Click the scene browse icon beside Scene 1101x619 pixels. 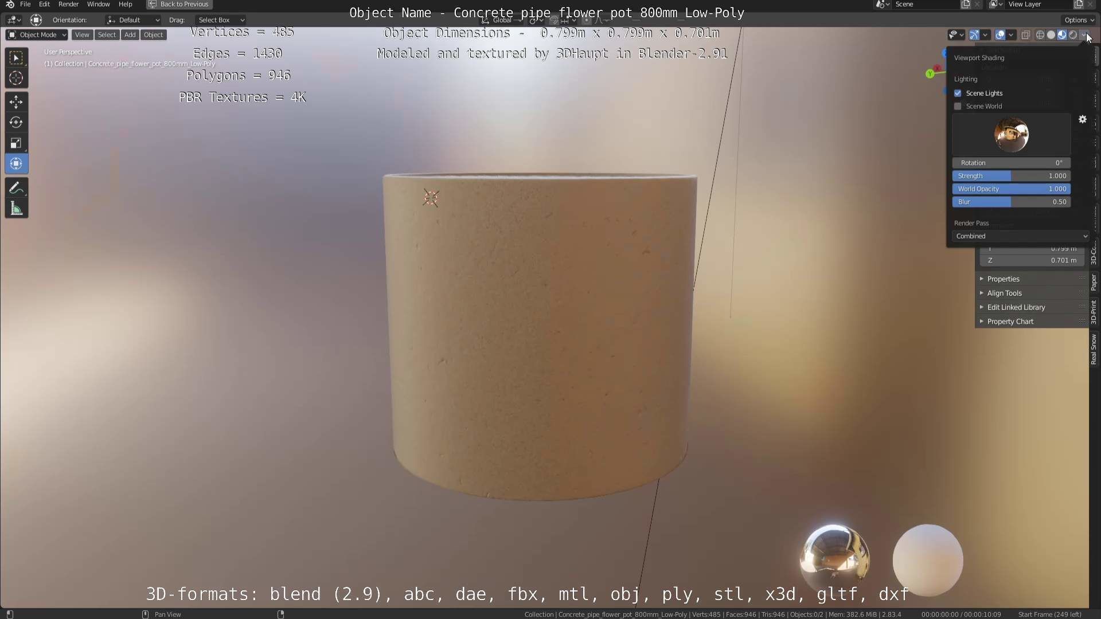(883, 4)
